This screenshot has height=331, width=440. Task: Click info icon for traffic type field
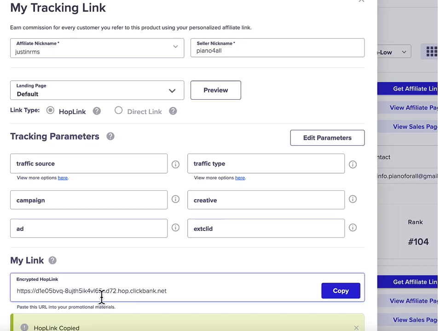(x=353, y=164)
